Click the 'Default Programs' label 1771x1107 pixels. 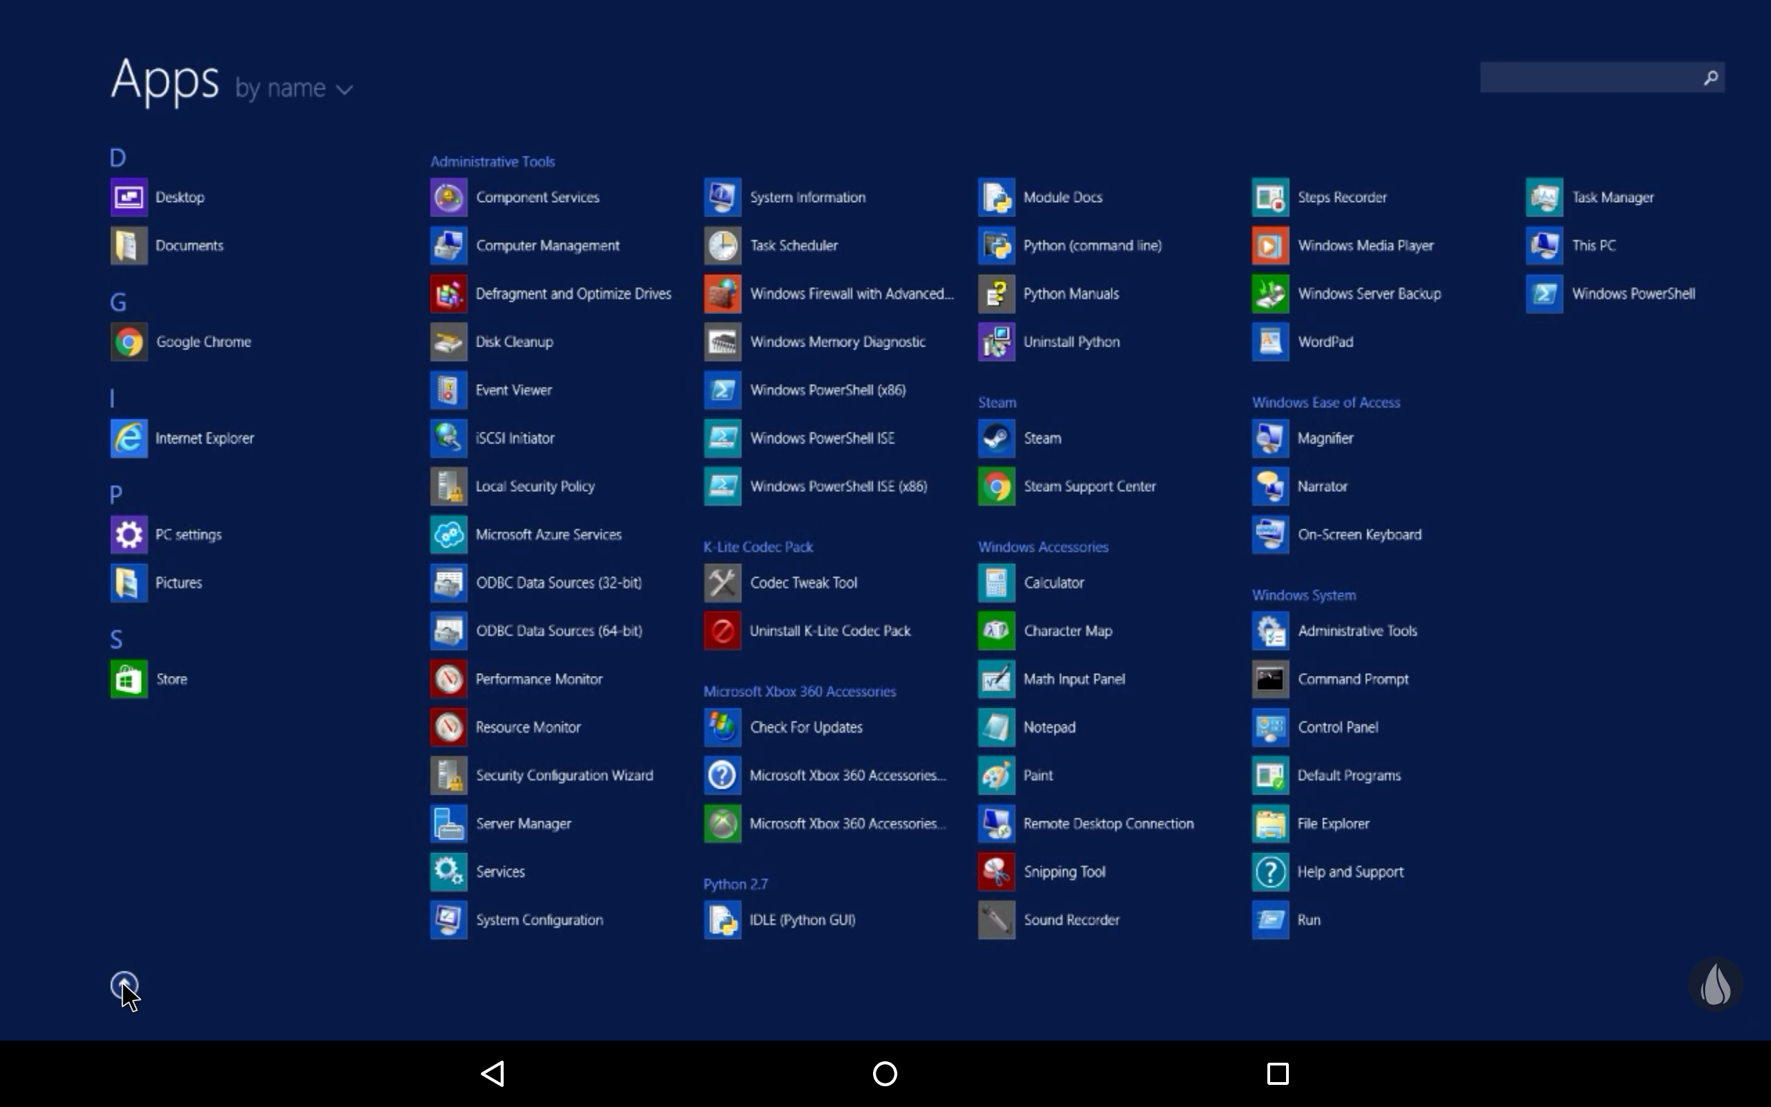(x=1349, y=776)
